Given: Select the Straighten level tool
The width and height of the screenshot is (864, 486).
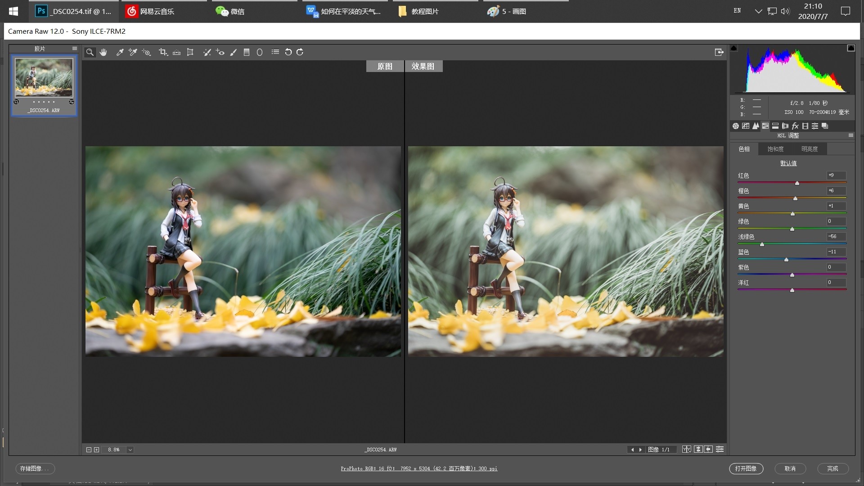Looking at the screenshot, I should pos(177,52).
